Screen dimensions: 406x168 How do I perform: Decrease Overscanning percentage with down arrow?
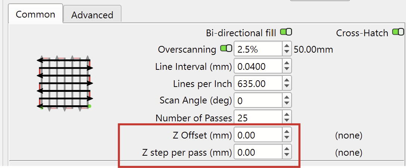coord(286,52)
